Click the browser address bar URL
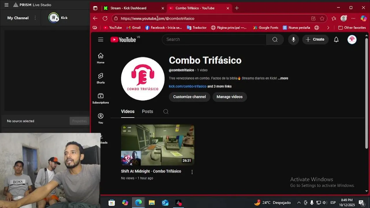370x208 pixels. point(158,18)
